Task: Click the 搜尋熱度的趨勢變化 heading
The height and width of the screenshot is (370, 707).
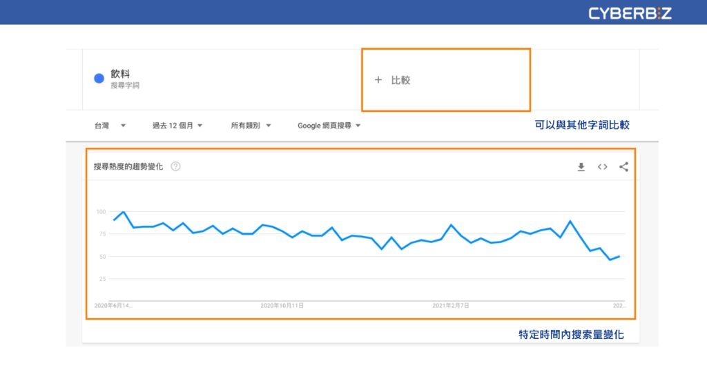Action: [128, 166]
